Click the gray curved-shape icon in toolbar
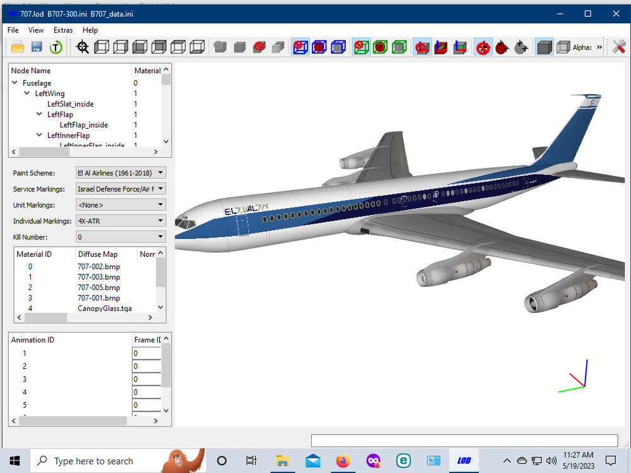This screenshot has height=473, width=631. coord(220,47)
